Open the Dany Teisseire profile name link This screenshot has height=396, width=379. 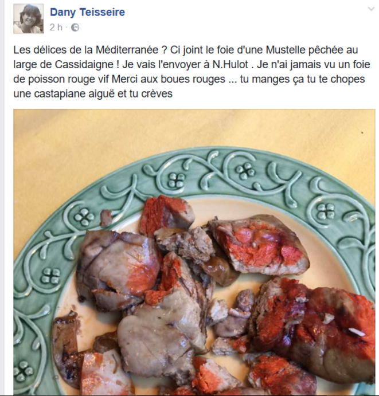(87, 12)
